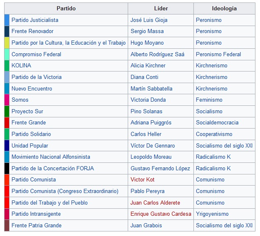Open the Alicia Kirchner link
Image resolution: width=260 pixels, height=236 pixels.
[148, 65]
